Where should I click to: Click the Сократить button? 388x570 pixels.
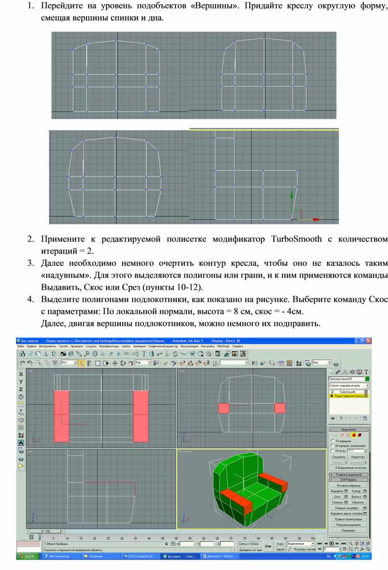point(339,457)
